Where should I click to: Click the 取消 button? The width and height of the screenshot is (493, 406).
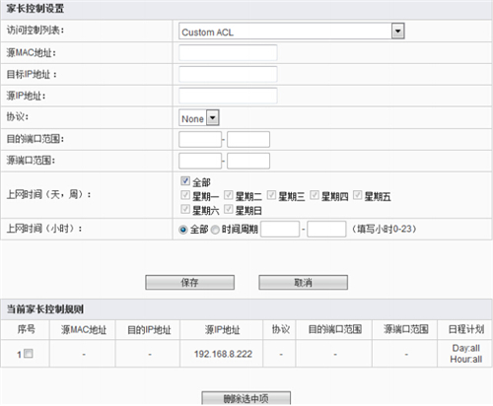[x=303, y=283]
